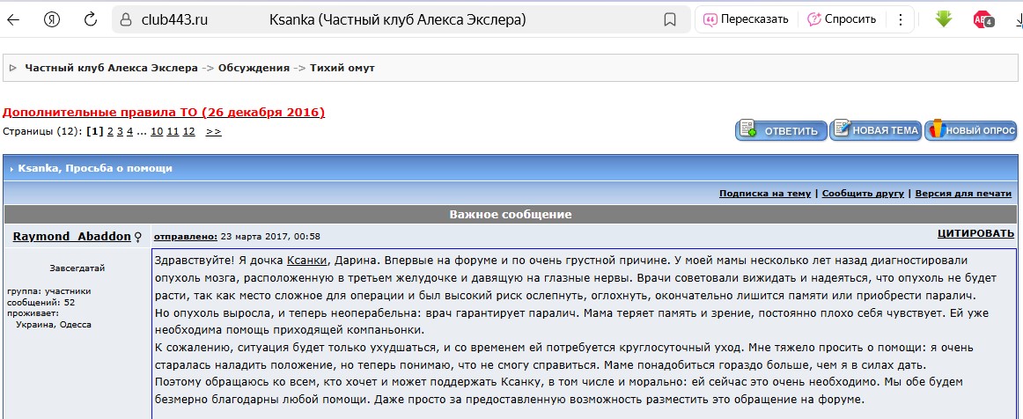Expand the breadcrumb triangle before Частный клуб
The height and width of the screenshot is (419, 1023).
pos(13,68)
